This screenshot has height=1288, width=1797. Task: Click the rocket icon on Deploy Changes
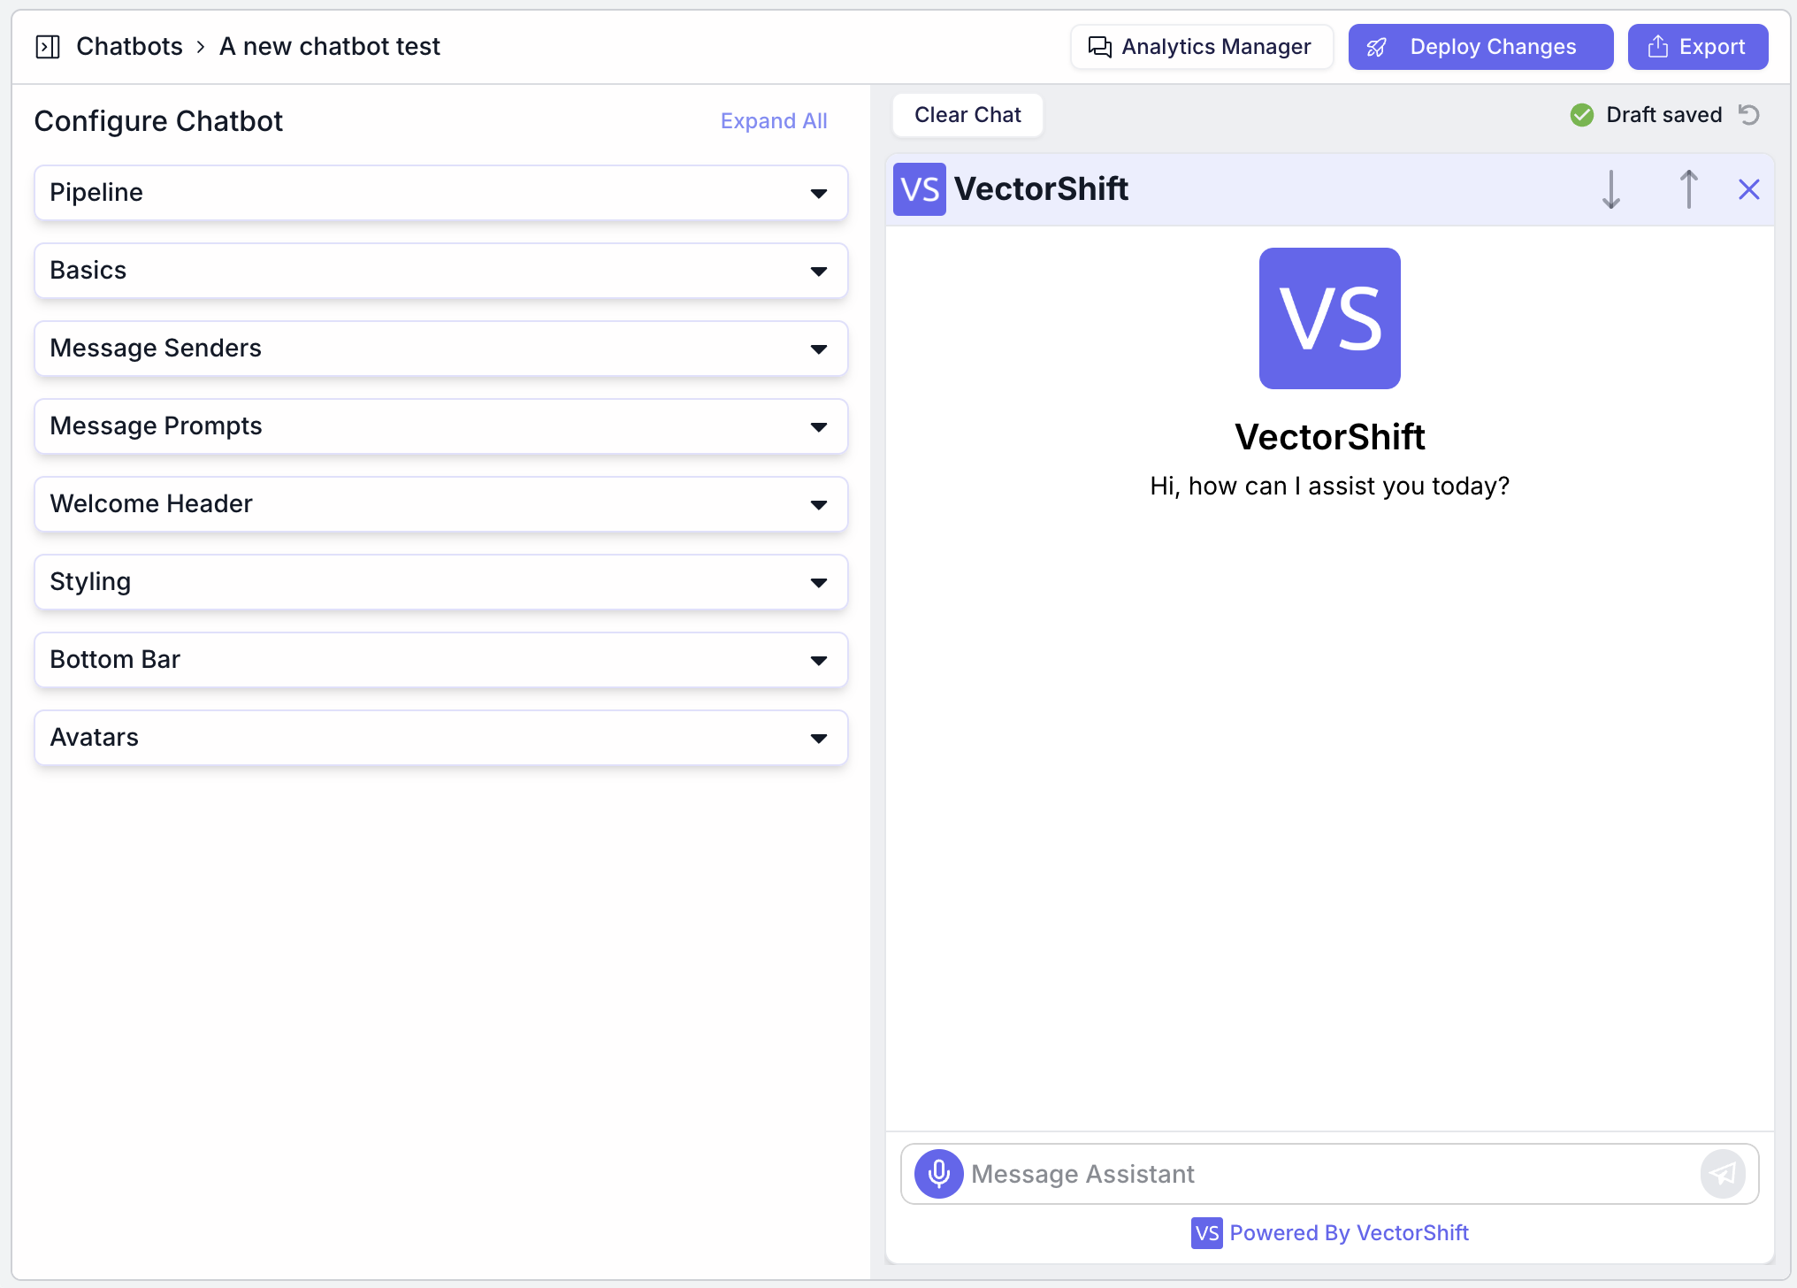tap(1377, 47)
